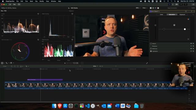Open Final Cut Pro from the Dock

click(82, 106)
